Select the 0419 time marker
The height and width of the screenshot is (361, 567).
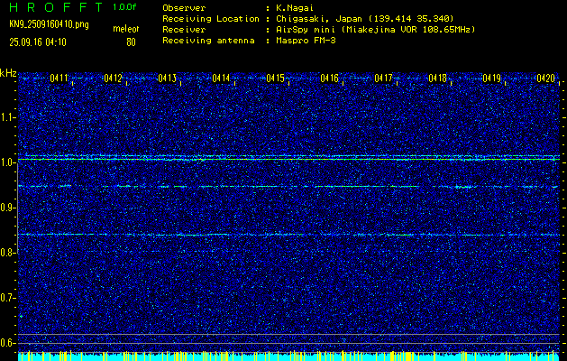(492, 78)
